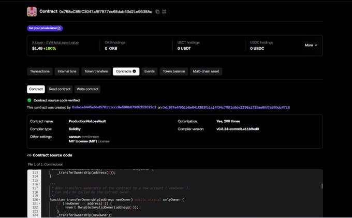
Task: Open the Read contract sub-tab
Action: (x=60, y=89)
